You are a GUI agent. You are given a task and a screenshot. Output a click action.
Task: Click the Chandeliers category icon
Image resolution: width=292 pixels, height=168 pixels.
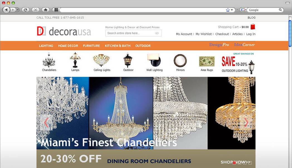[49, 60]
